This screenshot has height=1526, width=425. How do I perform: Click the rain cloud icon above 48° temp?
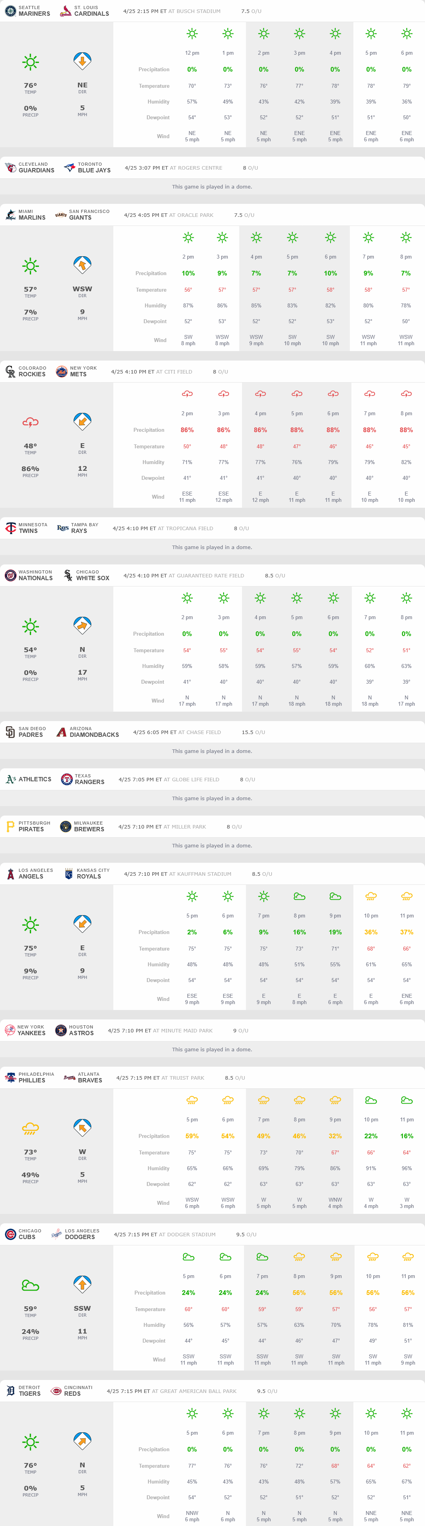tap(30, 422)
